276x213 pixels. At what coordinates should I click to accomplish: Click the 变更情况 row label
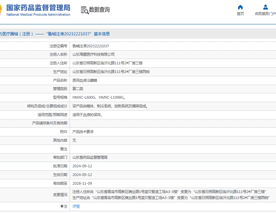click(60, 195)
